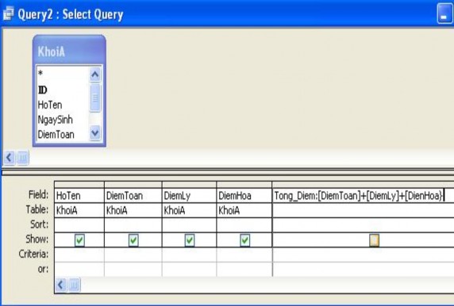Click the Criteria cell for HoTen
454x306 pixels.
79,254
